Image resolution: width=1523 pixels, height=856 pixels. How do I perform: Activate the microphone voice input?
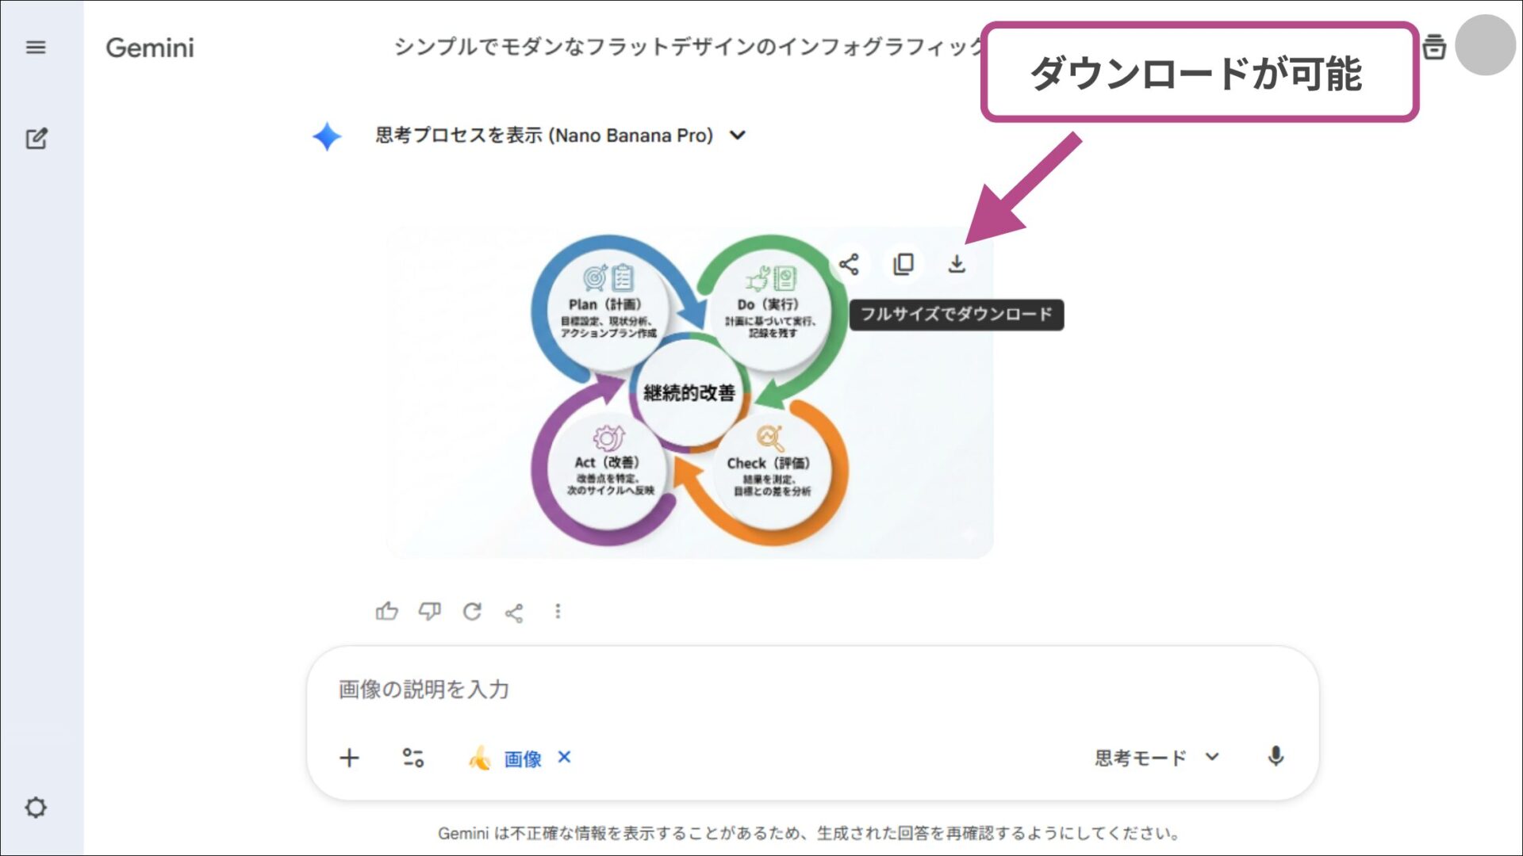tap(1275, 757)
